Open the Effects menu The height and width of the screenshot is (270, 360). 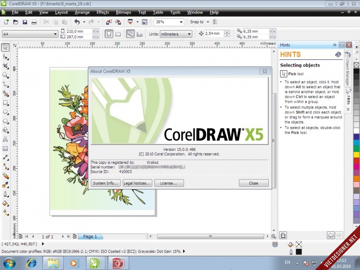tap(103, 13)
